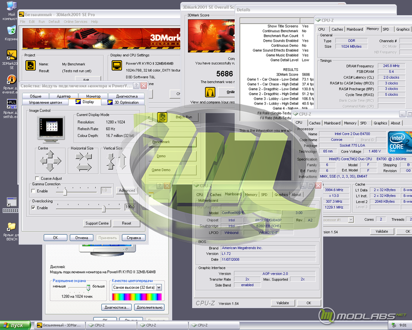Click the Безымянный - 3DMark taskbar button
The height and width of the screenshot is (330, 412).
(x=60, y=325)
